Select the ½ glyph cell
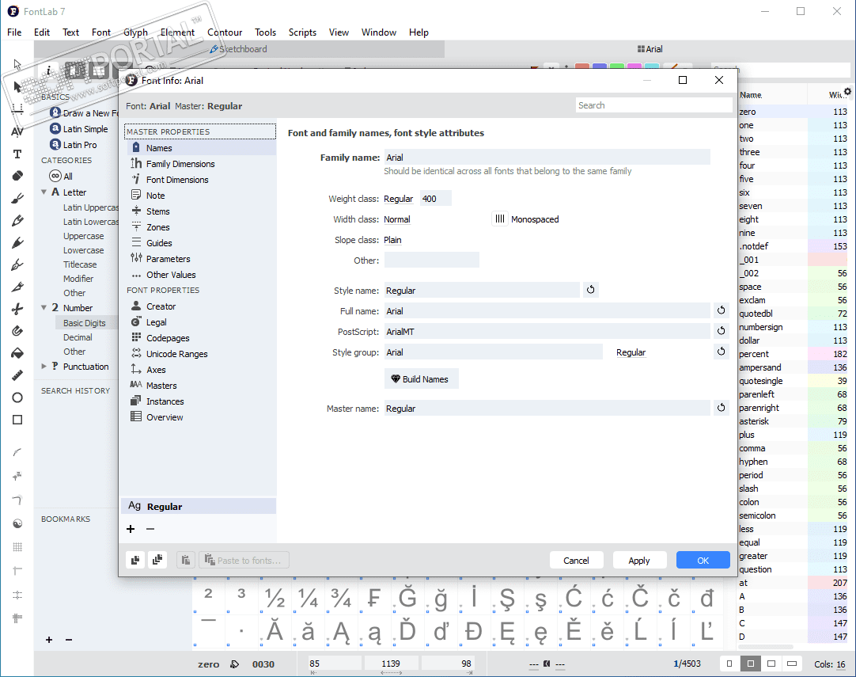 pos(275,598)
